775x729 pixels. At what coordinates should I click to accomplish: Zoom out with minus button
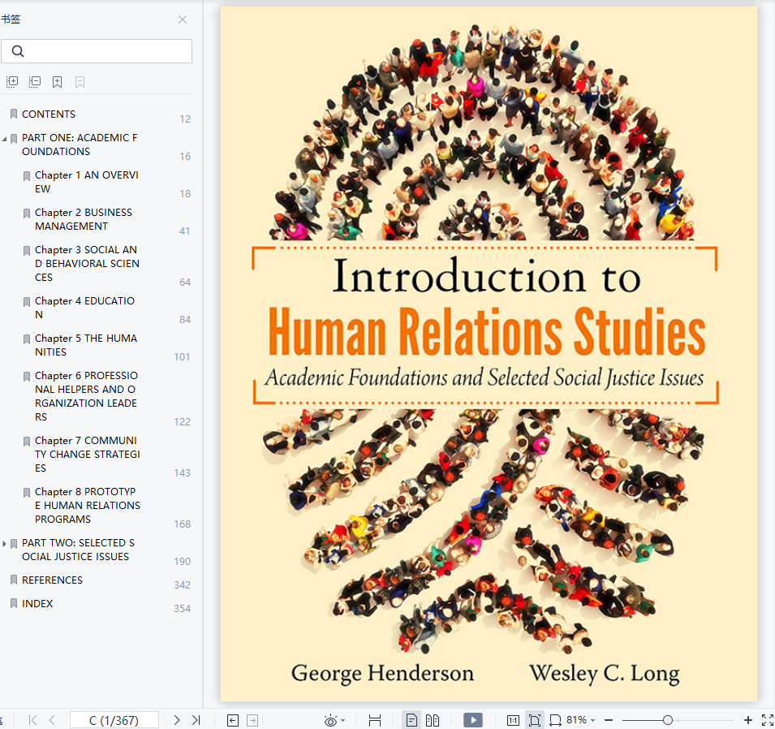point(609,721)
